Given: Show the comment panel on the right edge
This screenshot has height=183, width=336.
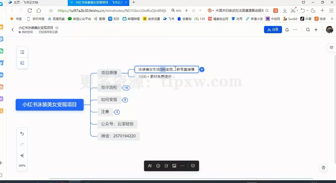Looking at the screenshot, I should click(331, 47).
